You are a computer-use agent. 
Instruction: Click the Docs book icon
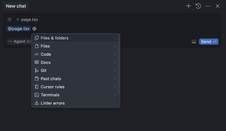coord(37,62)
